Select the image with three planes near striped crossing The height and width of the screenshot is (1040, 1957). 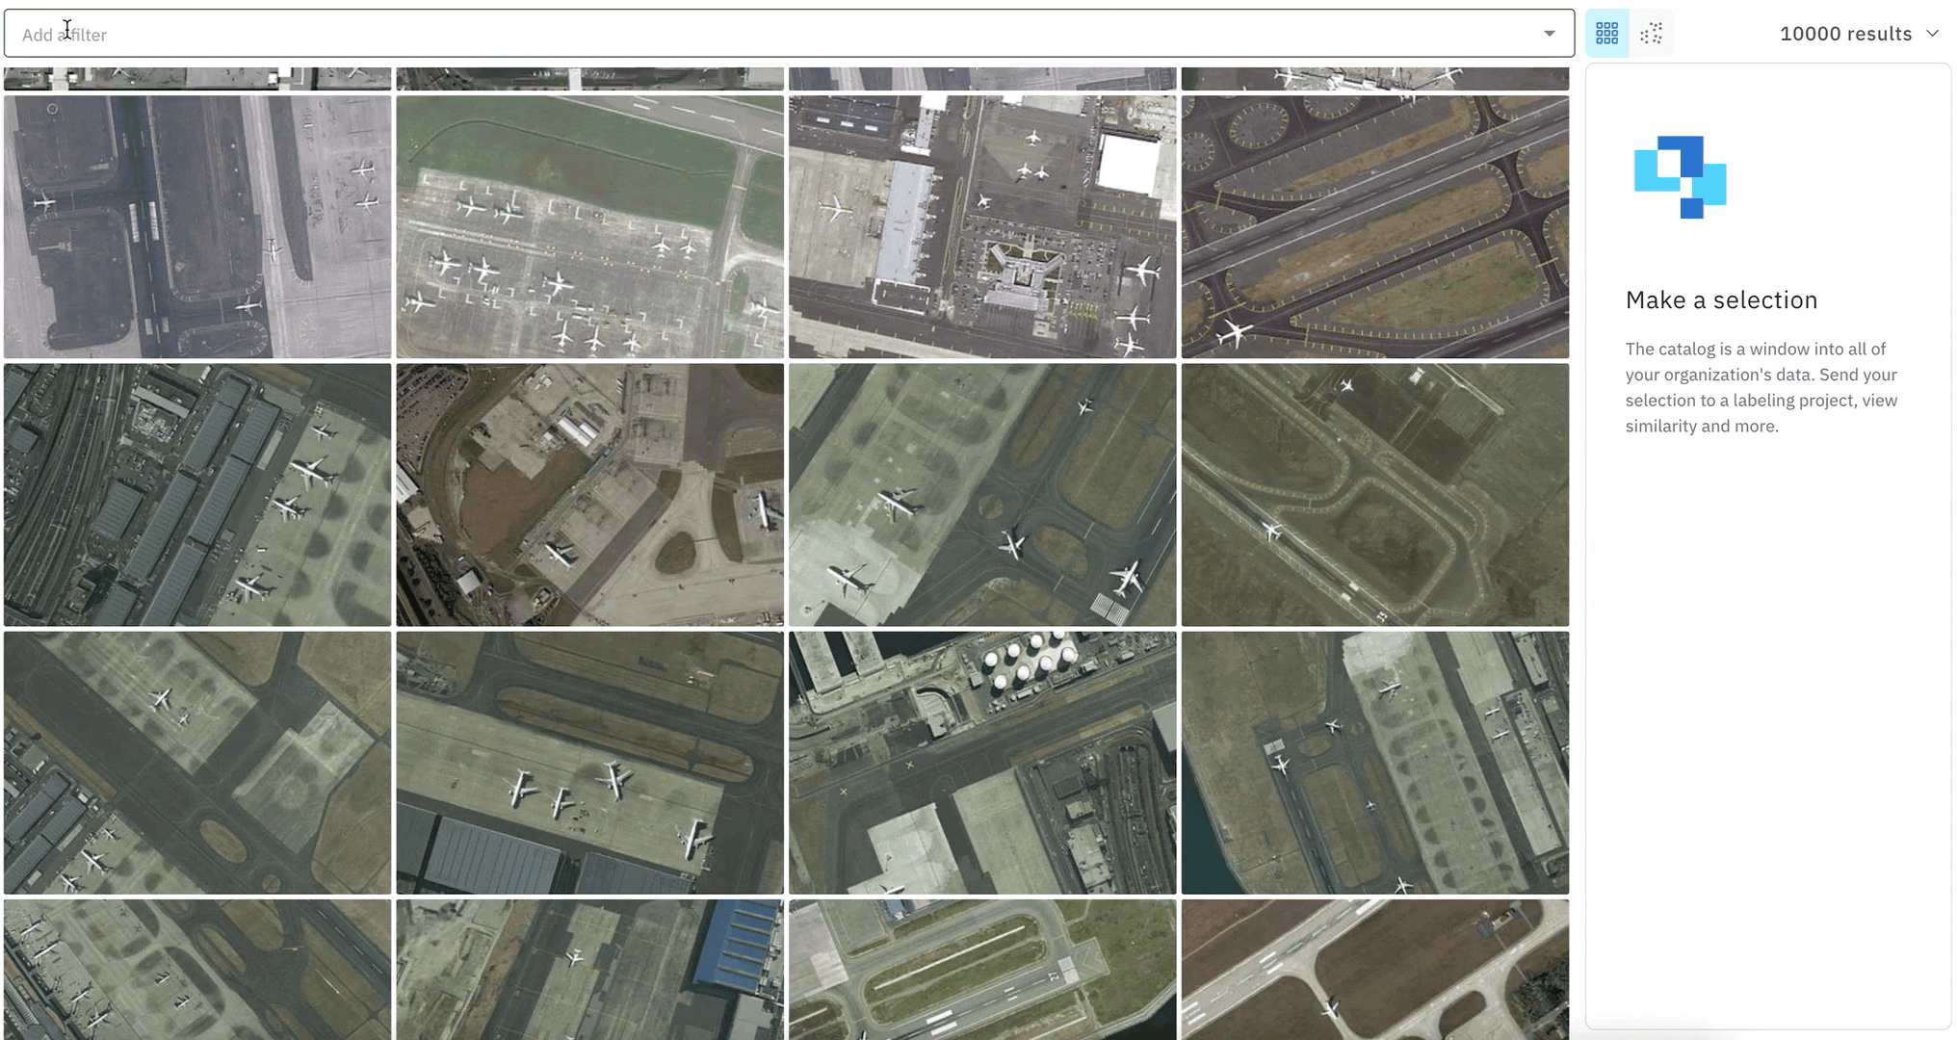(982, 495)
